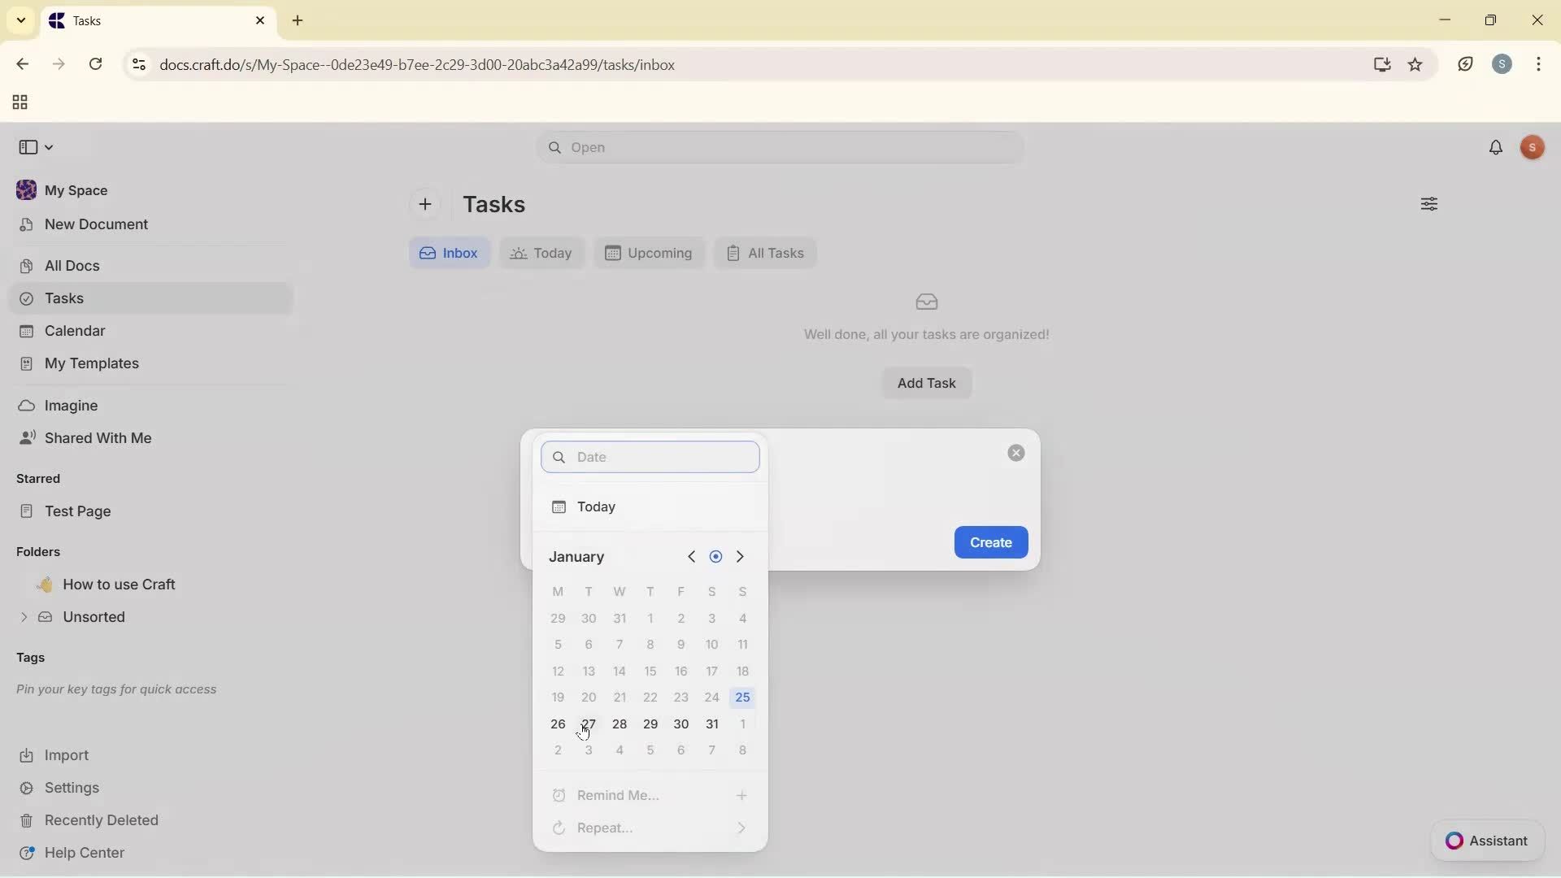This screenshot has height=878, width=1561.
Task: Open task list filter options via sliders icon
Action: coord(1429,204)
